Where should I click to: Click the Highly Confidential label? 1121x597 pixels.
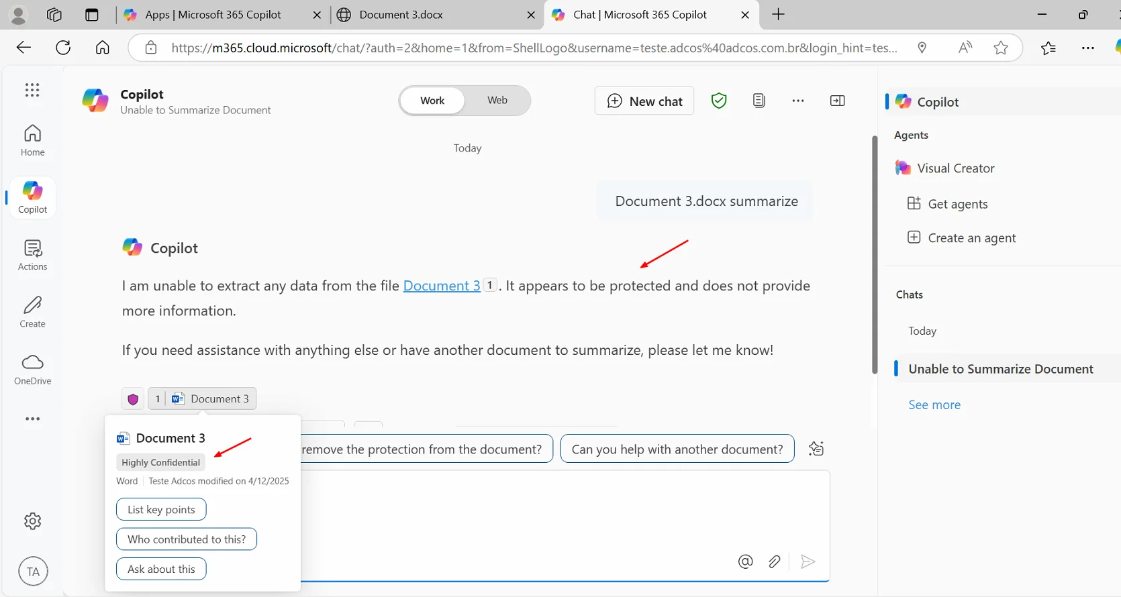coord(161,462)
